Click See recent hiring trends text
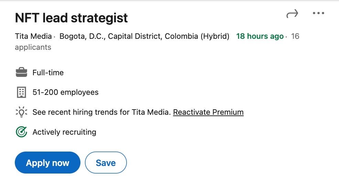 point(101,112)
